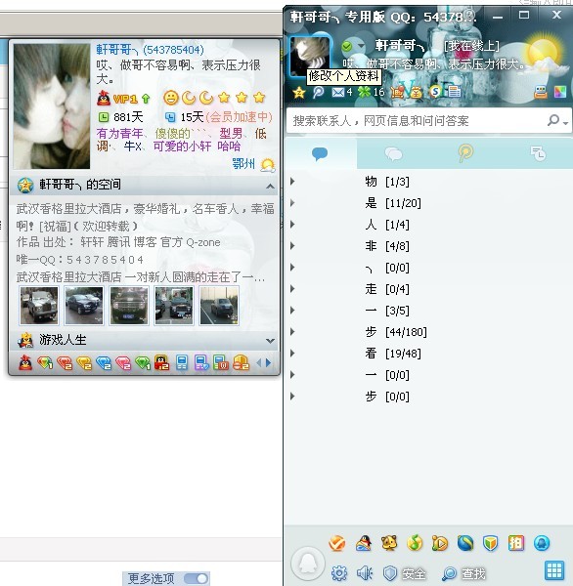Click the avatar in the QQ main window
Screen dimensions: 573x586
[x=310, y=57]
